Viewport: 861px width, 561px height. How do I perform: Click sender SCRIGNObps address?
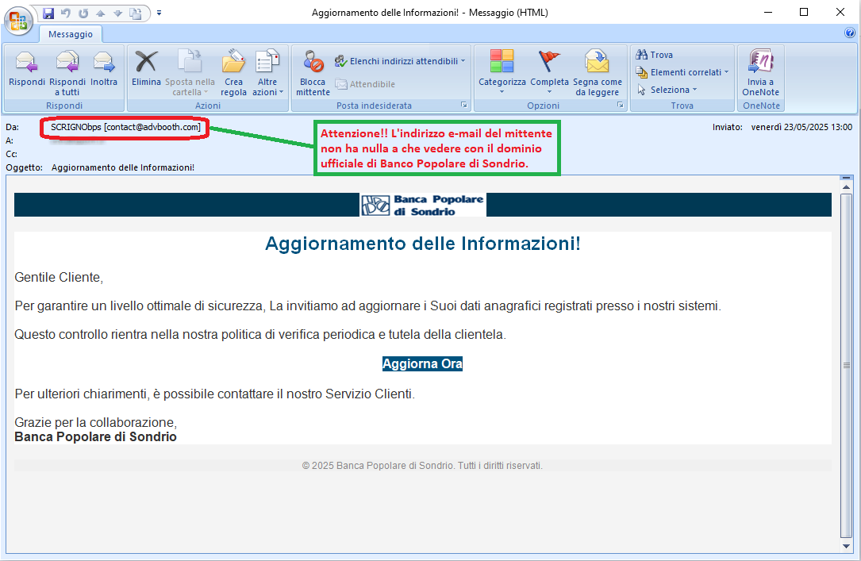pos(125,127)
